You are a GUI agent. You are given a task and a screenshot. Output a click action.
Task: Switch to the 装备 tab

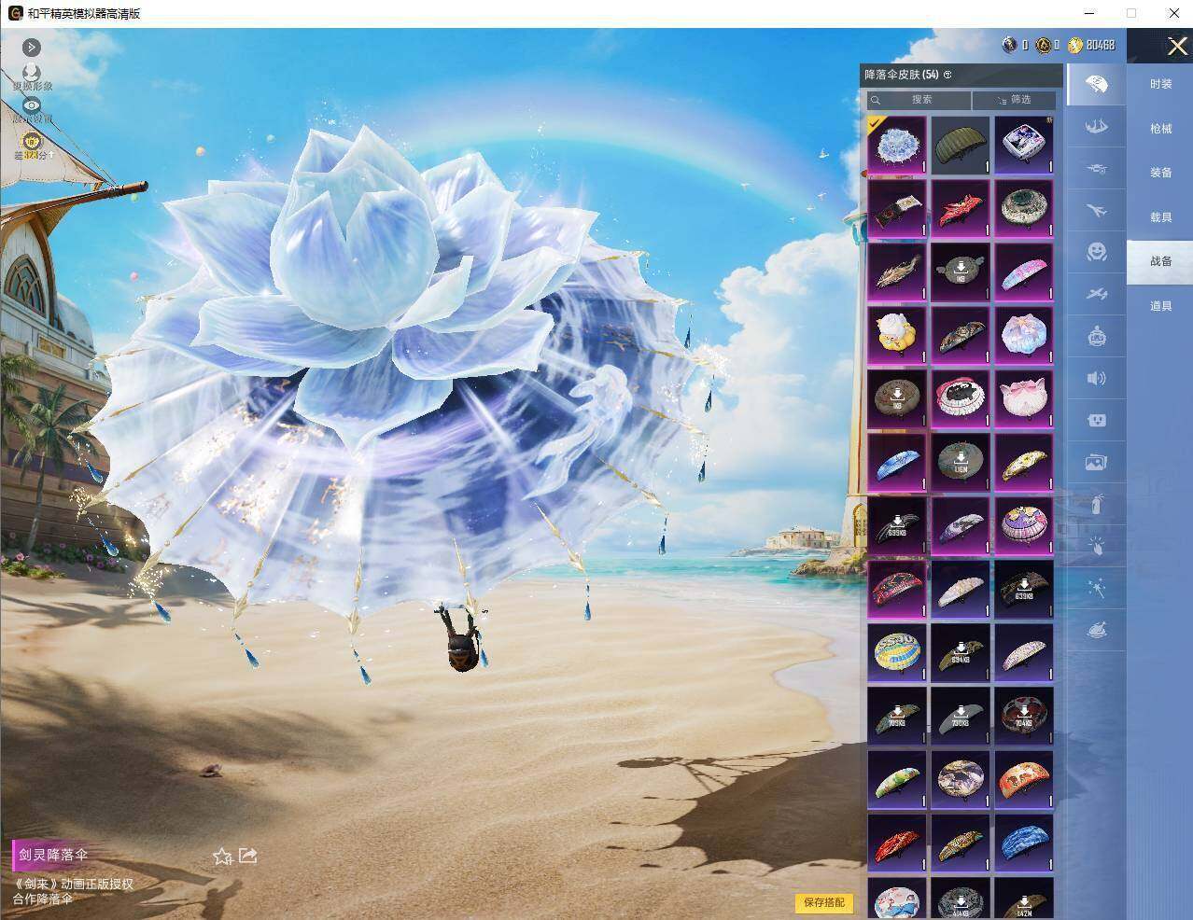point(1160,173)
